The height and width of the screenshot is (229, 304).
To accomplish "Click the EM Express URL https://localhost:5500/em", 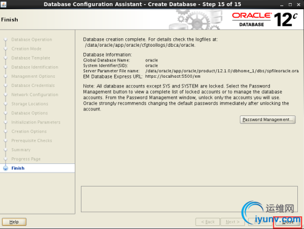I will [173, 77].
